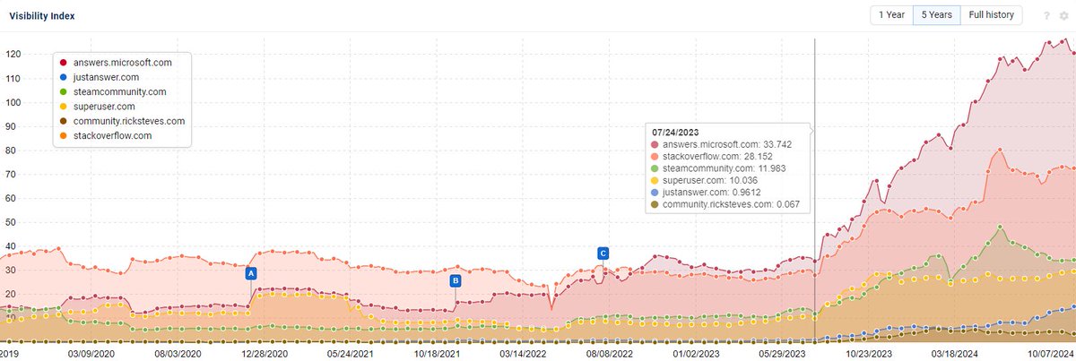Click tooltip value superuser.com: 10.036
The image size is (1076, 361).
(x=713, y=181)
